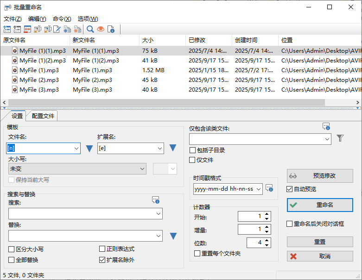Decrease the 位数 counter value
The height and width of the screenshot is (280, 362).
pyautogui.click(x=267, y=245)
